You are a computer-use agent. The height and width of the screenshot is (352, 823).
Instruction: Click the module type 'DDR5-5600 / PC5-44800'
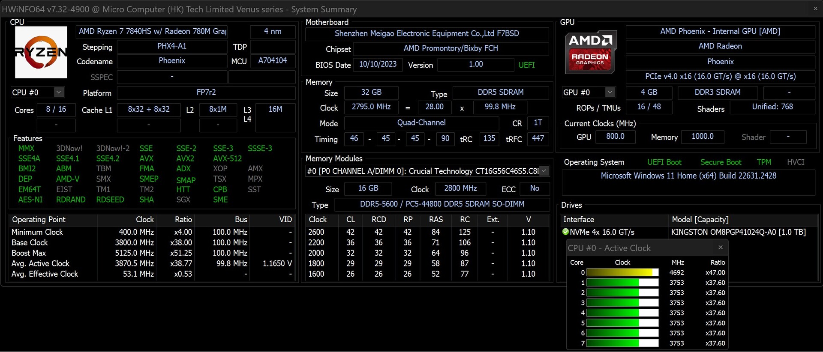(442, 204)
